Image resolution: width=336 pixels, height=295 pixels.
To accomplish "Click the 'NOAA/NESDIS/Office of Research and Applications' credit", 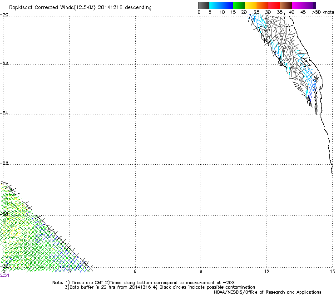I will click(267, 292).
